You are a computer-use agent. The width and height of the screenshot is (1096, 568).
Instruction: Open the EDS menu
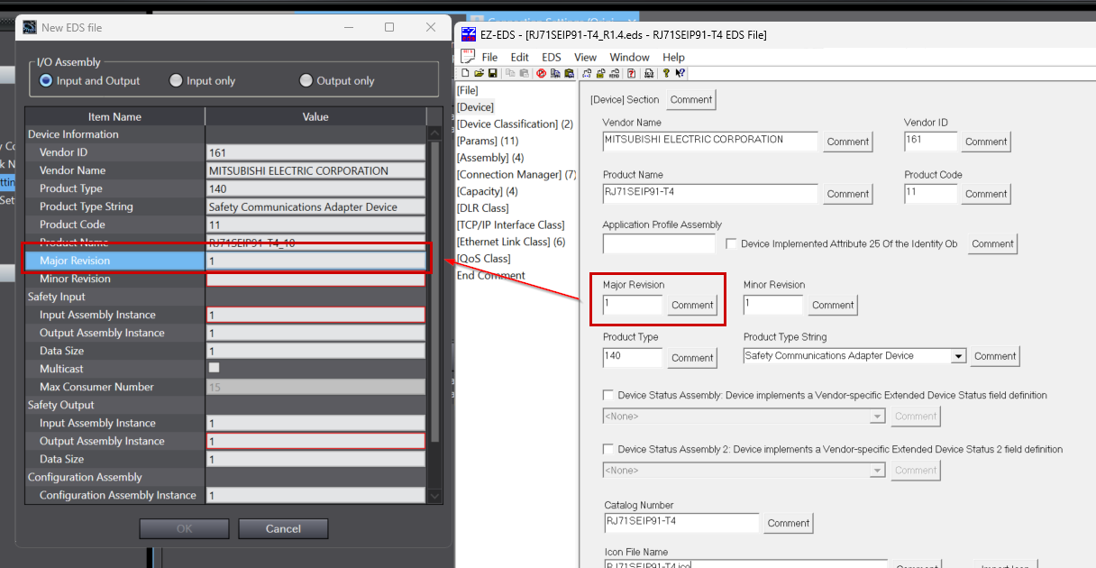(552, 57)
